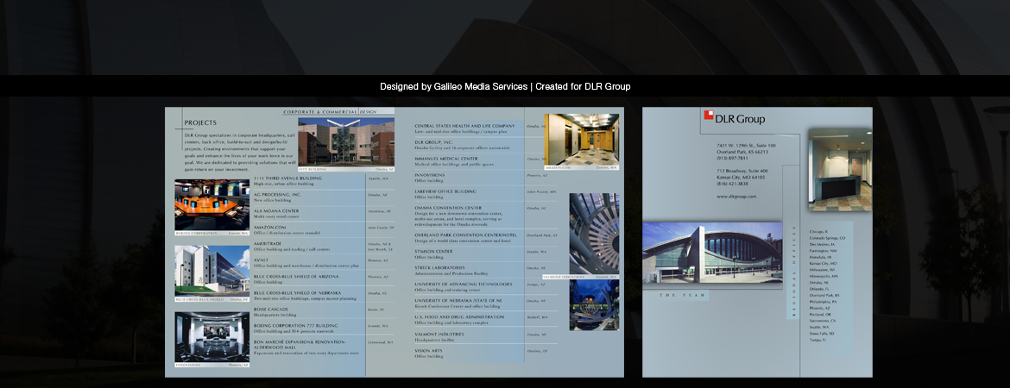Click 'THE TEAM' label under the photo
Image resolution: width=1010 pixels, height=388 pixels.
(x=682, y=296)
